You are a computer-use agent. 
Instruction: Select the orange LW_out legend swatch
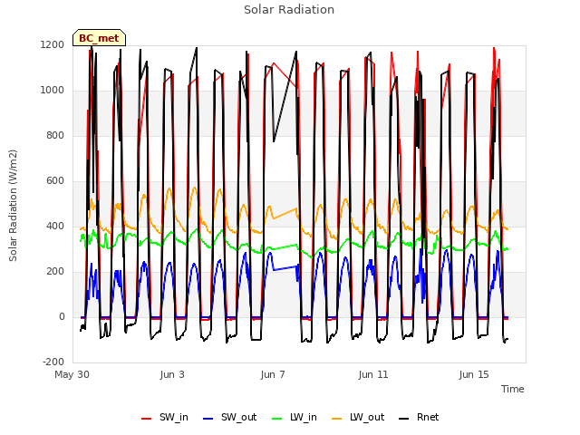tap(336, 419)
